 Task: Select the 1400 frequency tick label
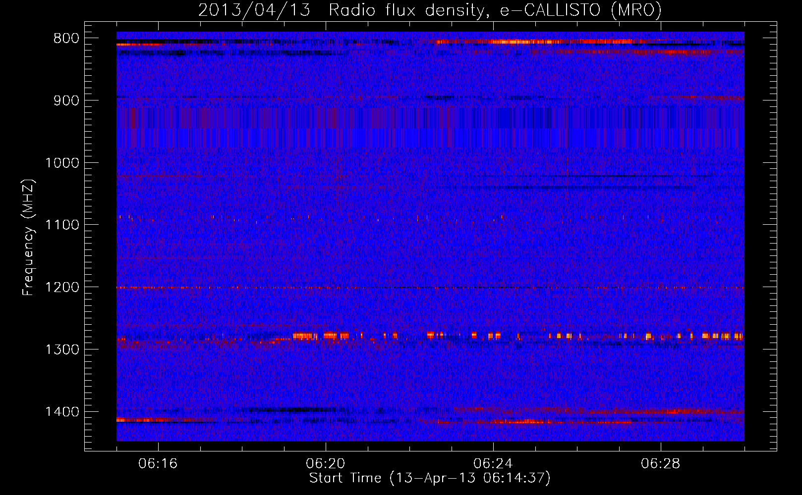62,412
